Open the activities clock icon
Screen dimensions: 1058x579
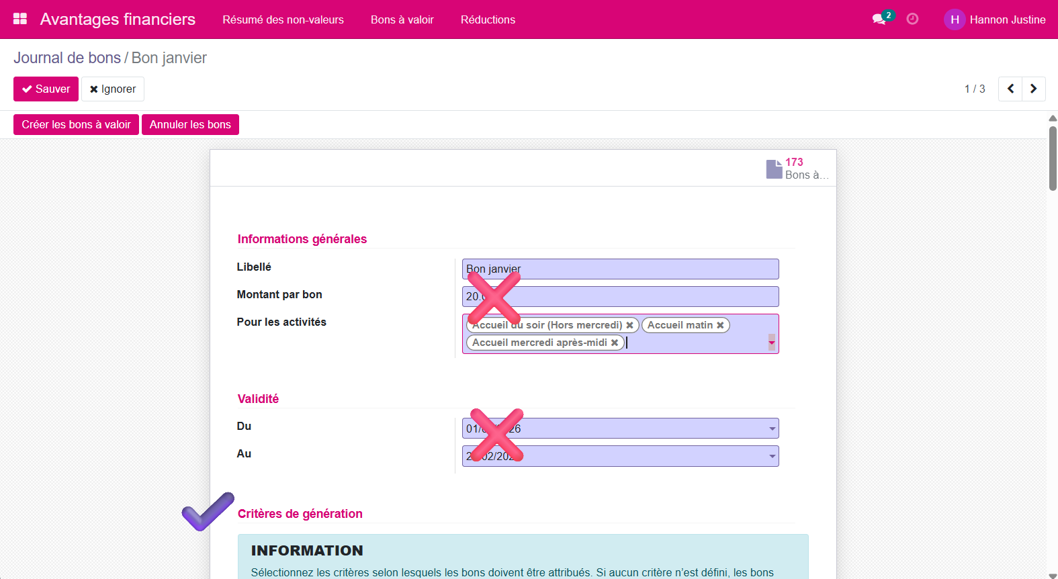click(x=912, y=19)
